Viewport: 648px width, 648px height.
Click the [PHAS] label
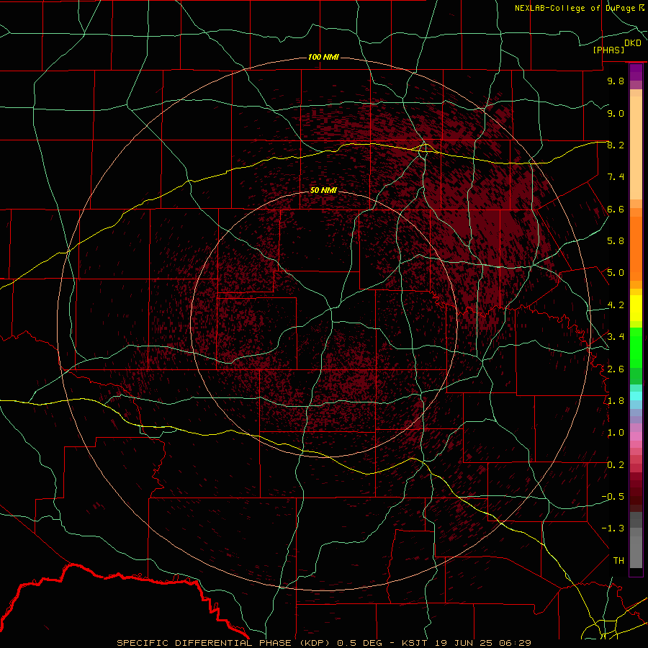point(608,50)
